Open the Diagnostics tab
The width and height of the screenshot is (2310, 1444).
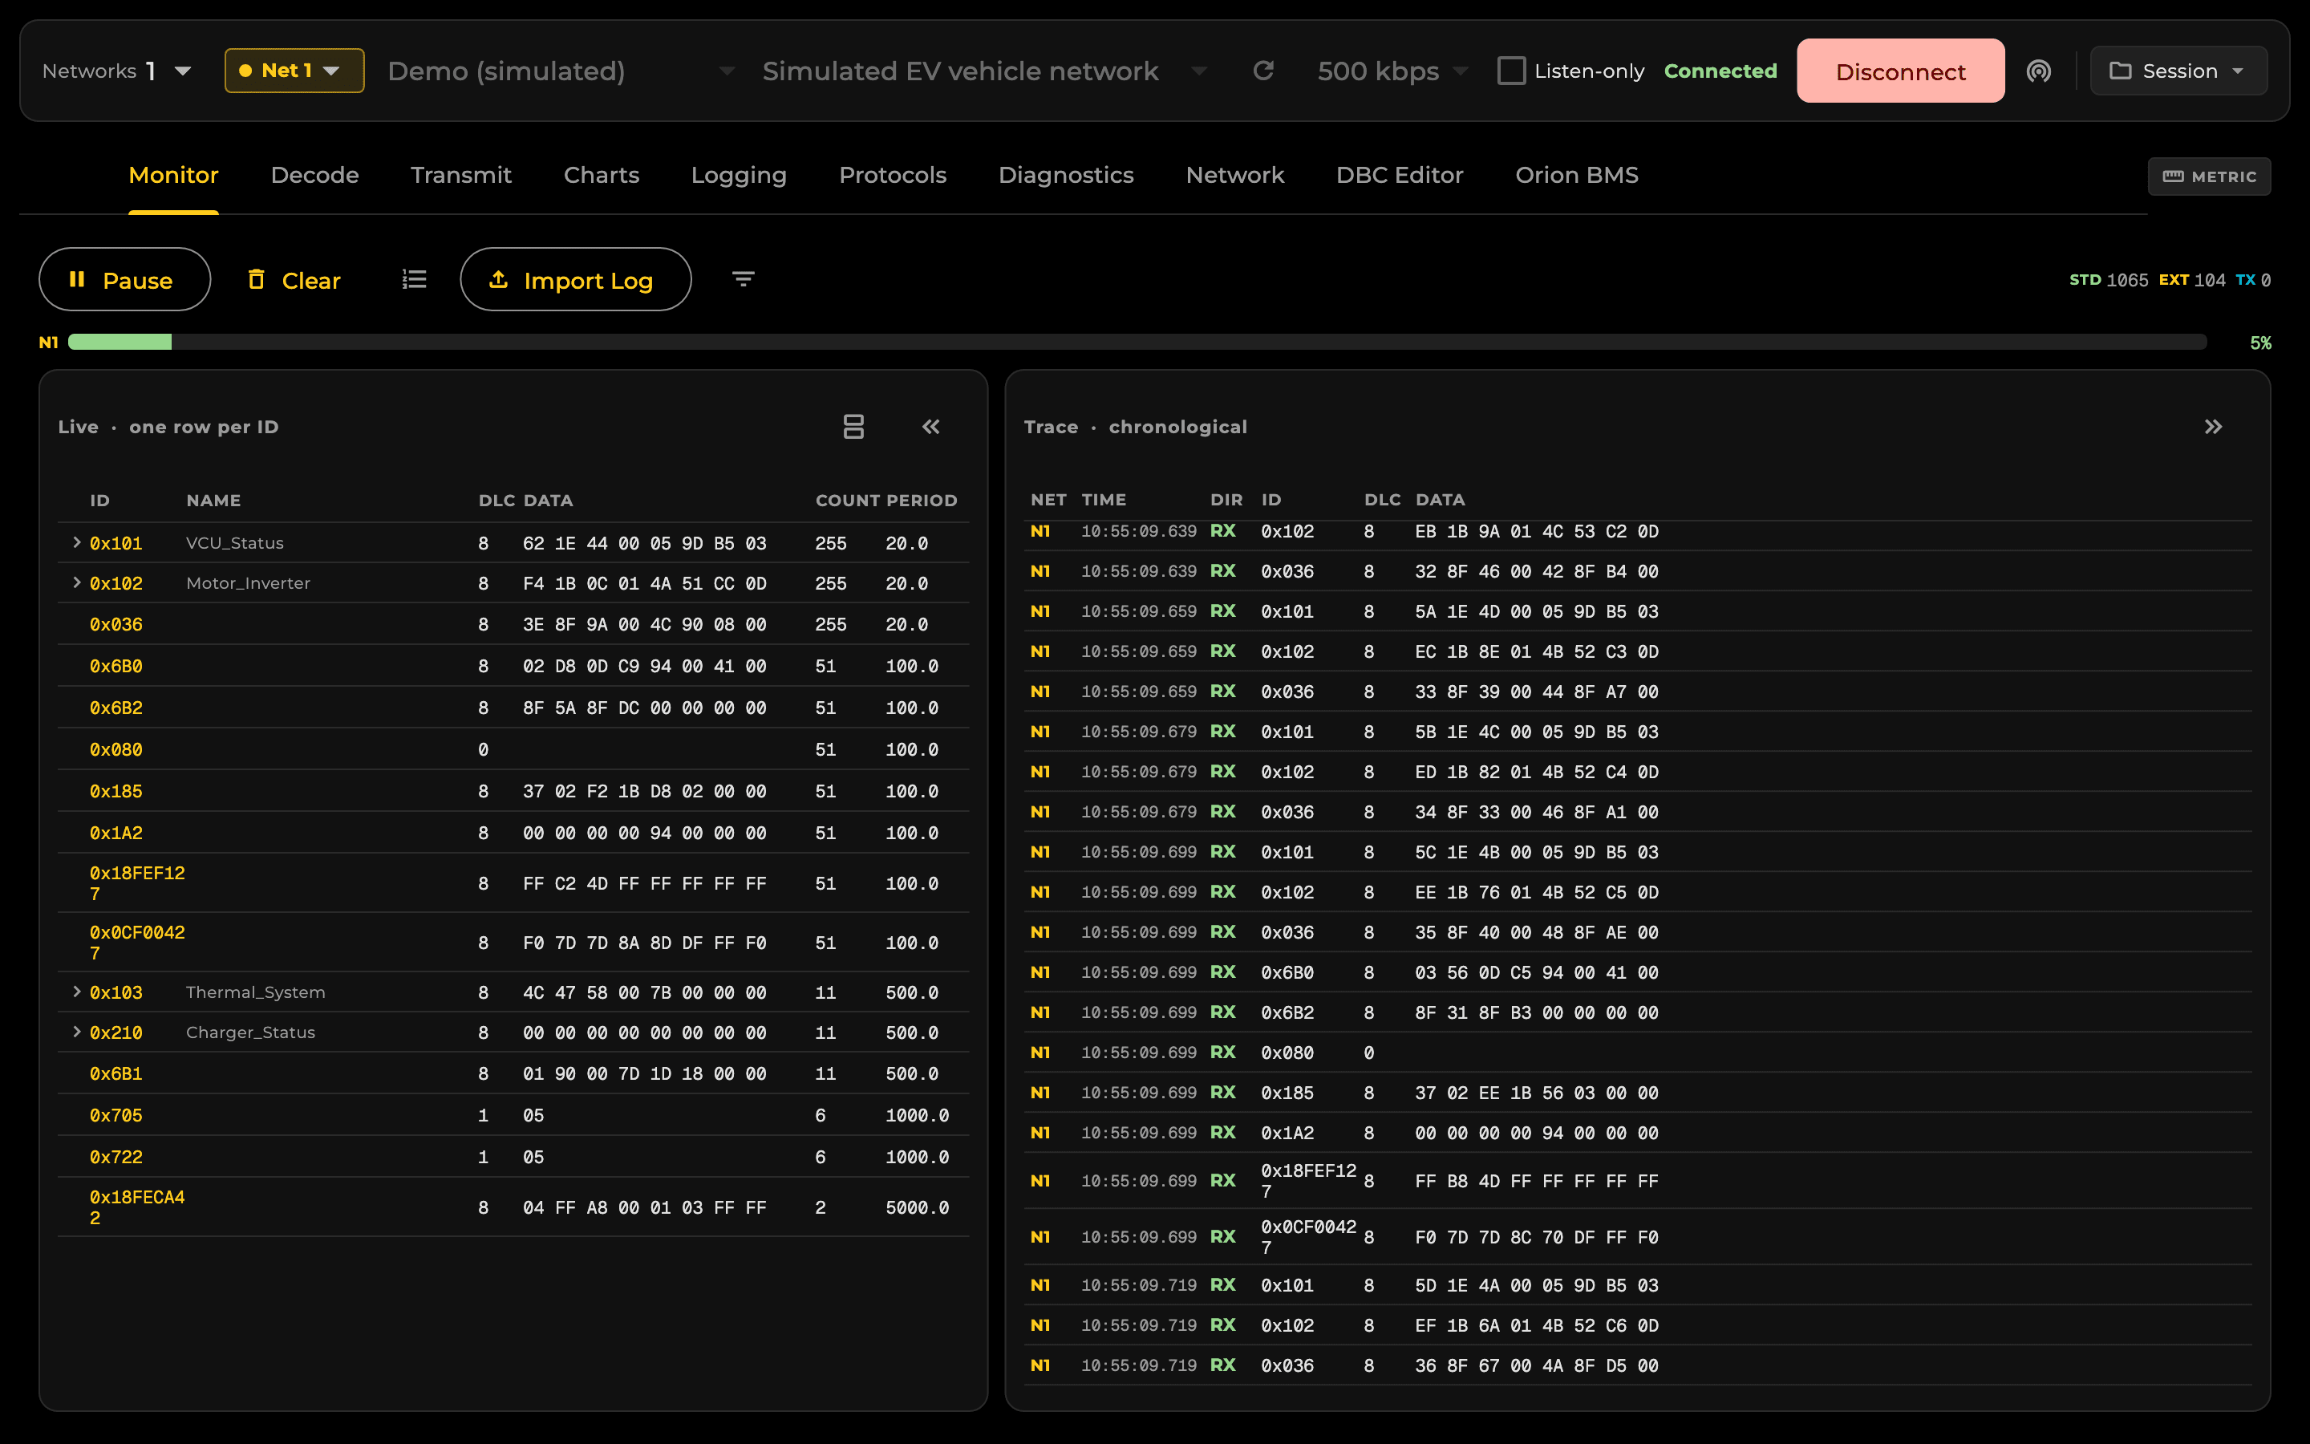coord(1065,176)
